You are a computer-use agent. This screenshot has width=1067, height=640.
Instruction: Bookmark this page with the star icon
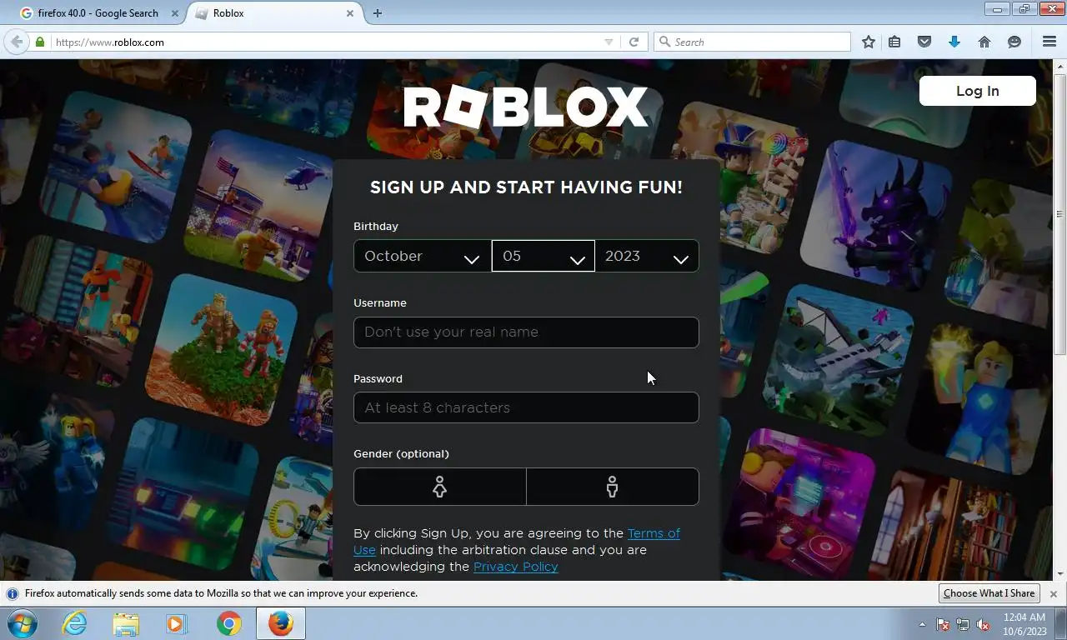869,42
